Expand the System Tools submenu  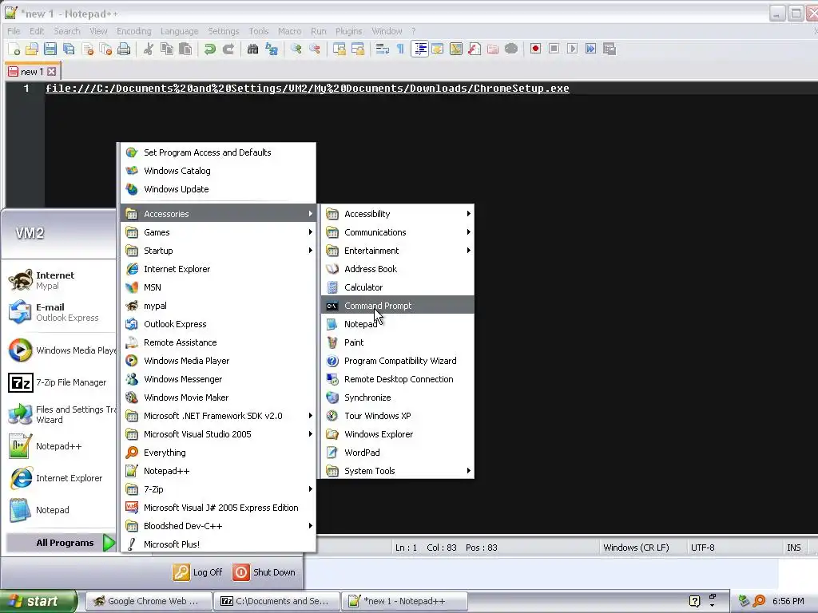click(x=398, y=471)
